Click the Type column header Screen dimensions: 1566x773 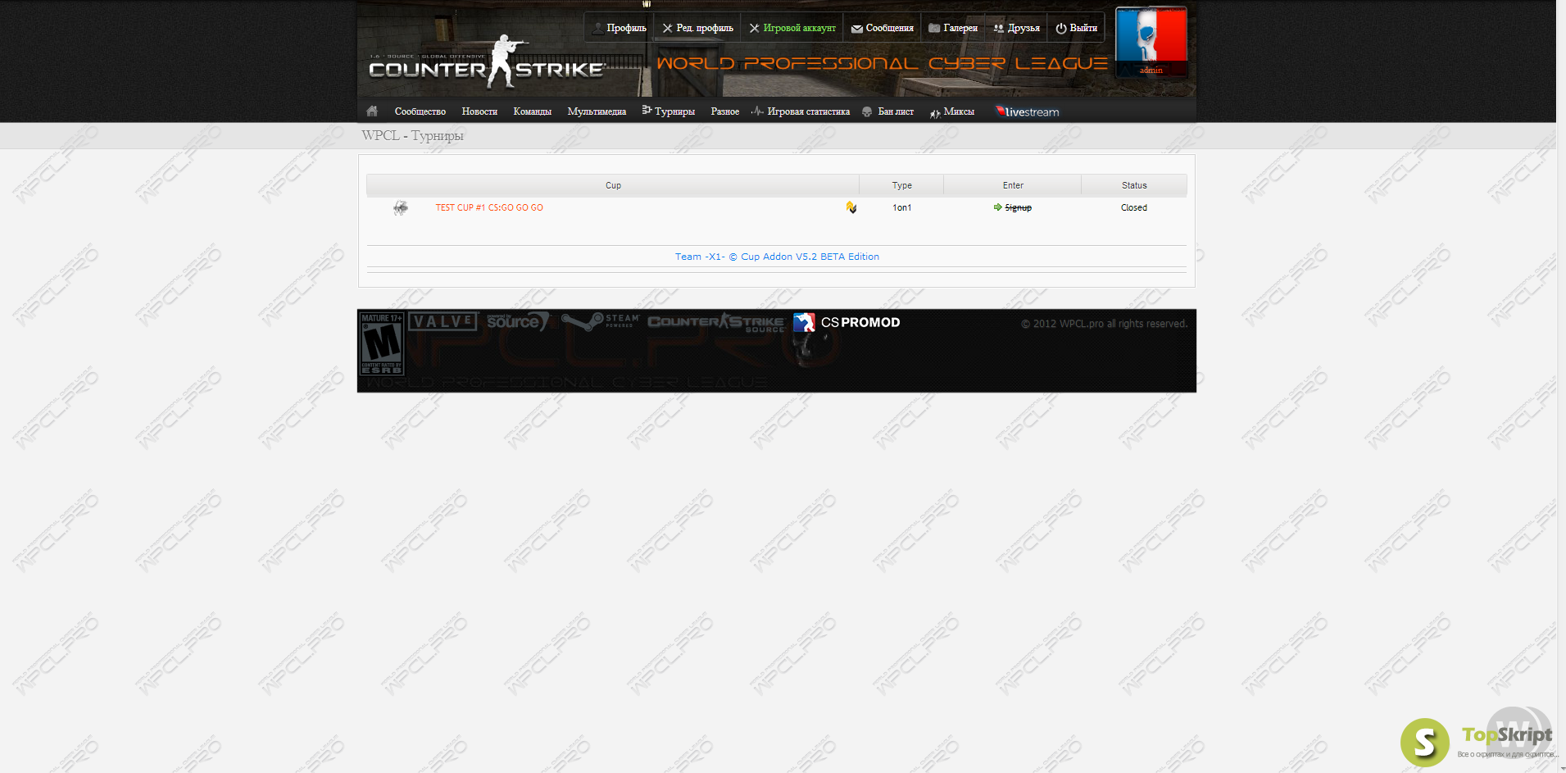point(901,185)
